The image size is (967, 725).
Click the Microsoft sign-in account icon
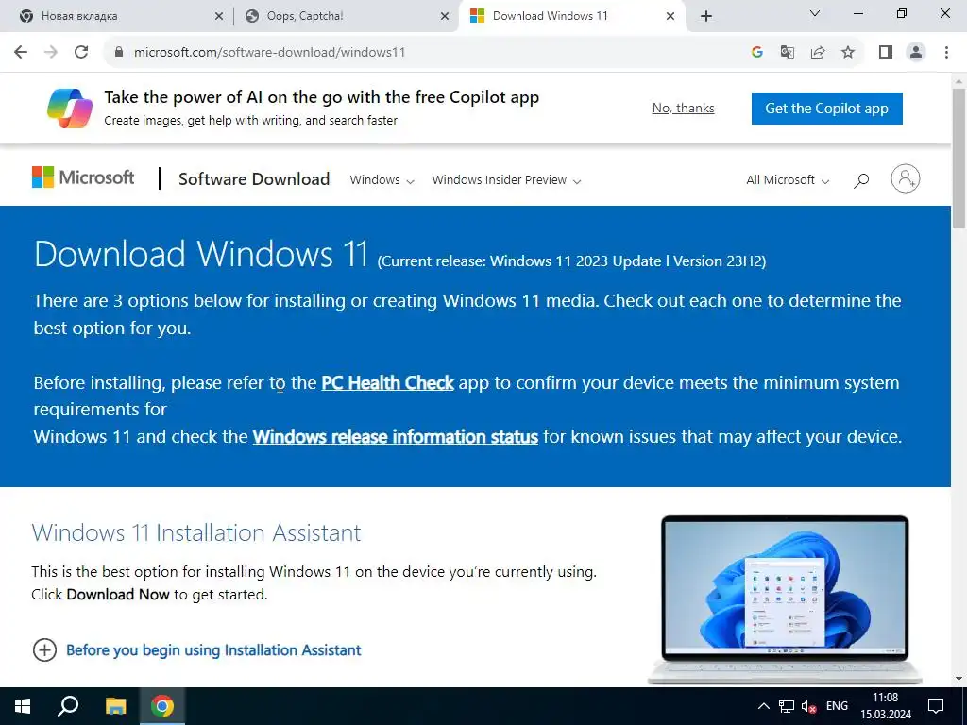pos(906,178)
